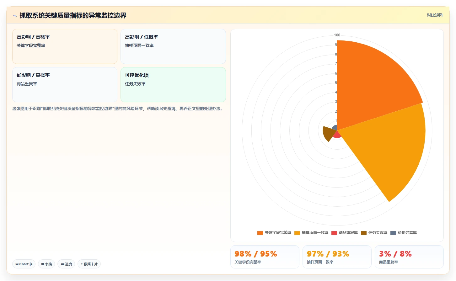Click the Chart.js tag chip
Screen dimensions: 456x281
[24, 264]
